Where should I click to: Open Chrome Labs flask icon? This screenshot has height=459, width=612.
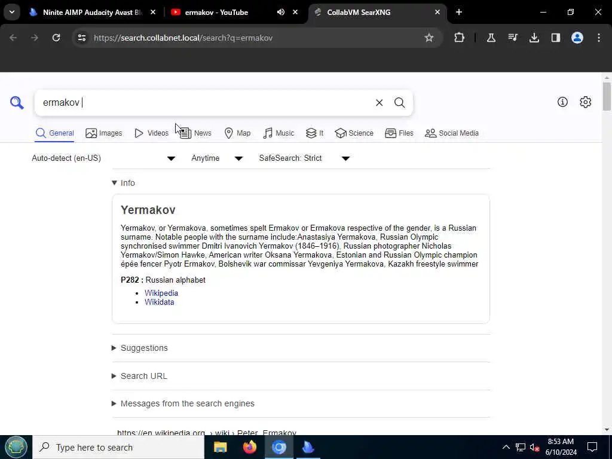491,38
